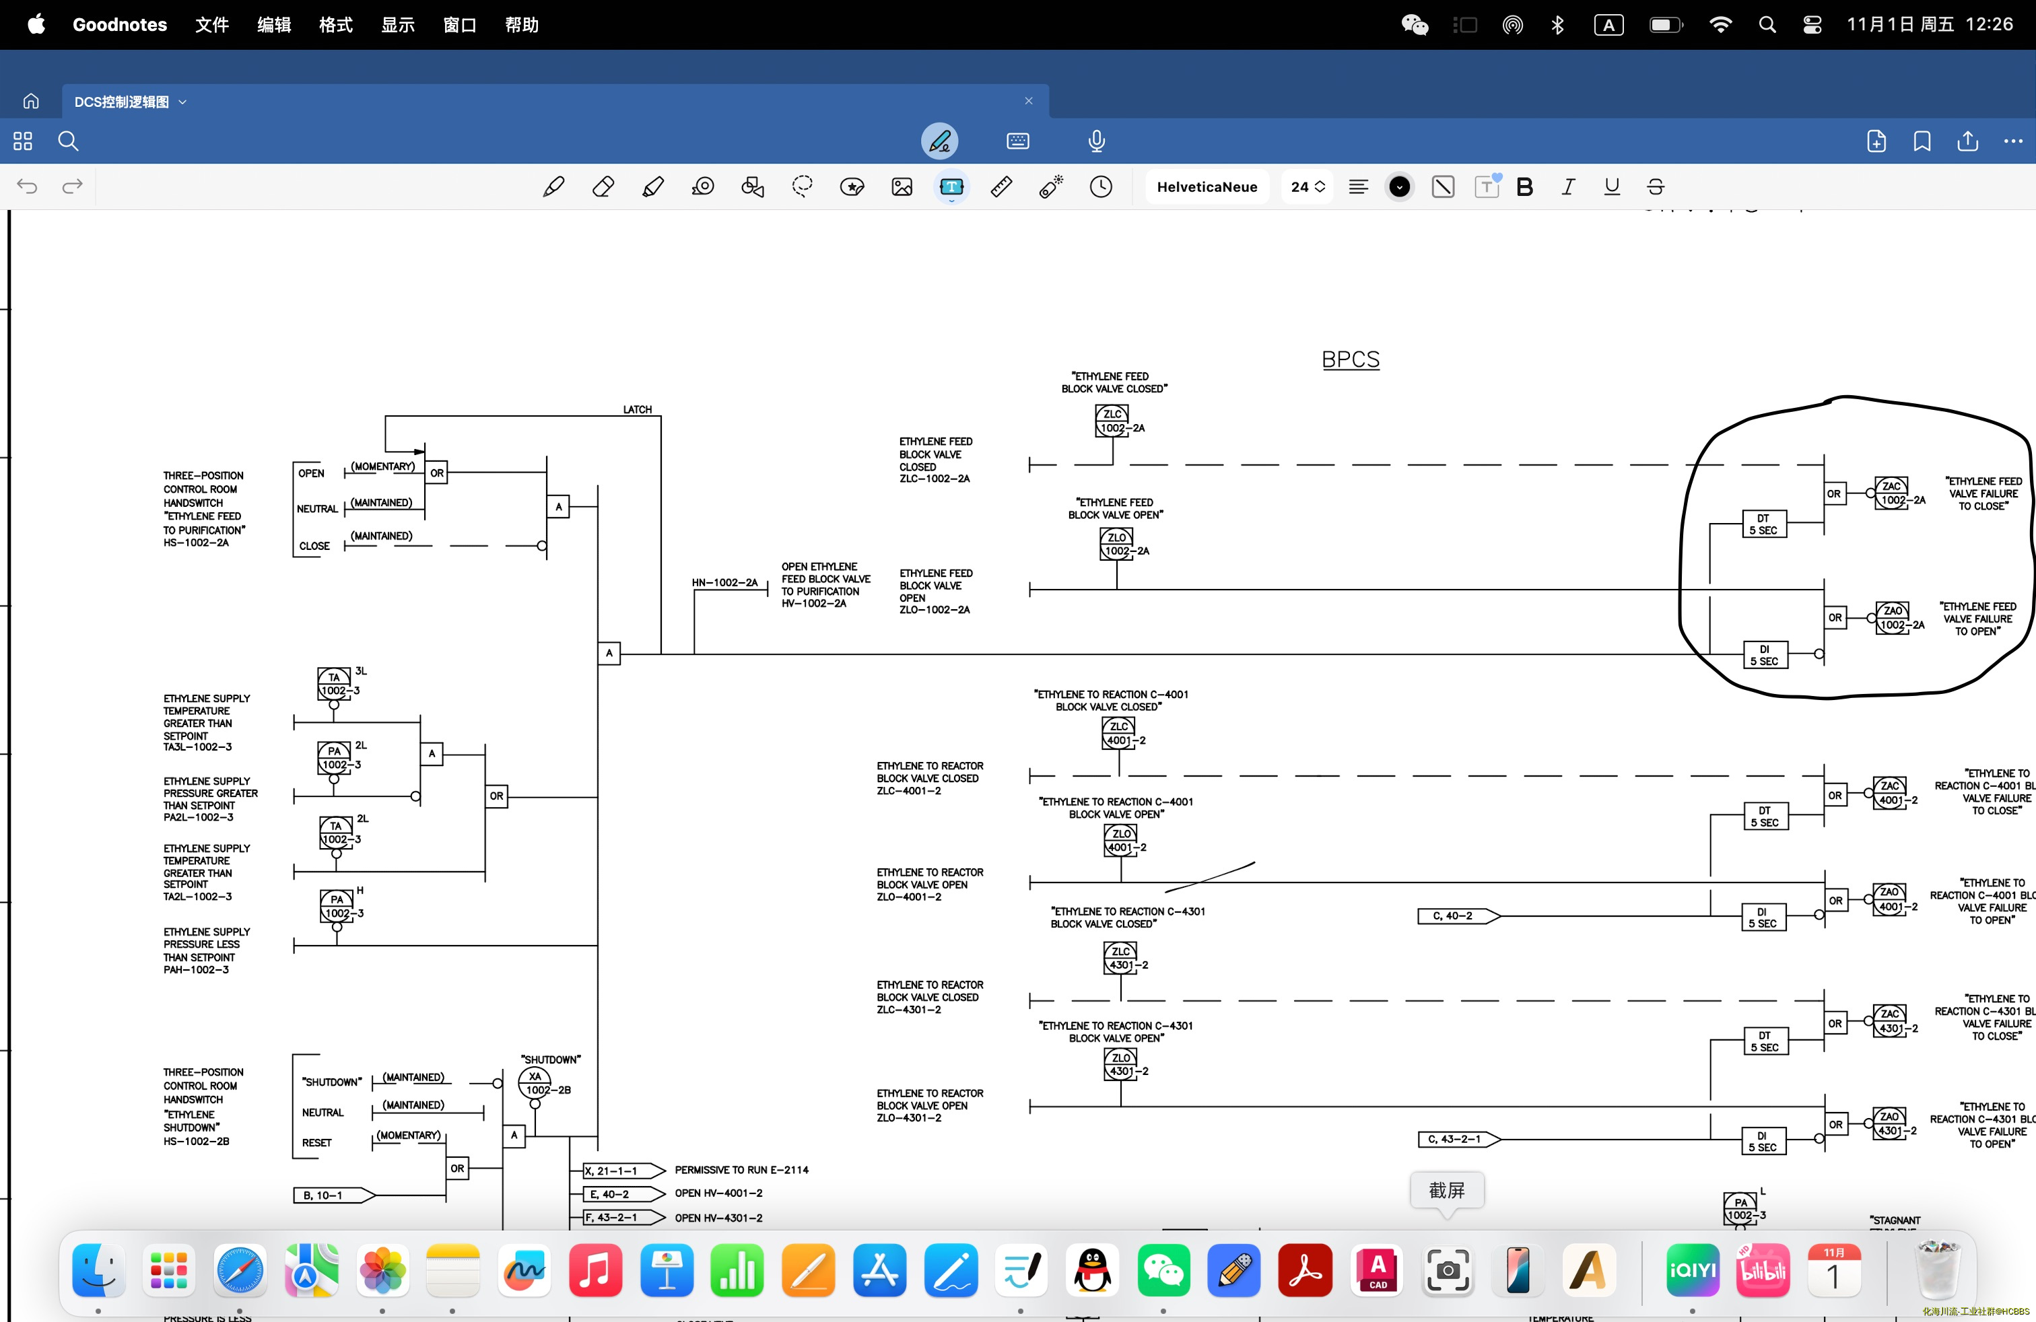This screenshot has width=2036, height=1322.
Task: Select the Highlighter tool
Action: pos(652,186)
